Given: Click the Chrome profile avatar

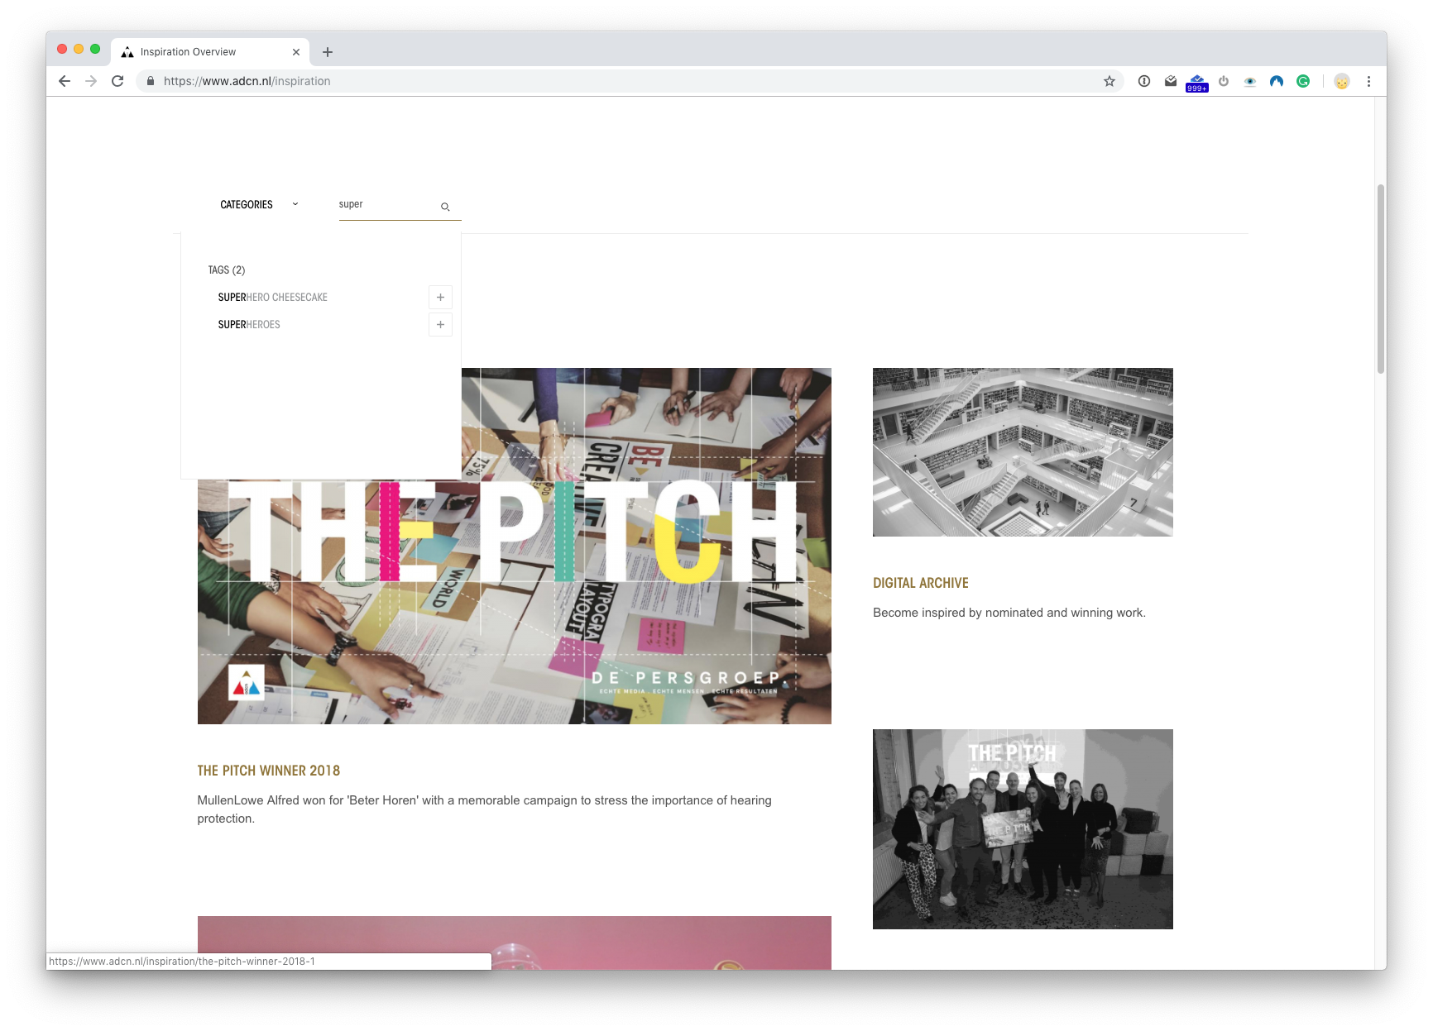Looking at the screenshot, I should tap(1342, 81).
